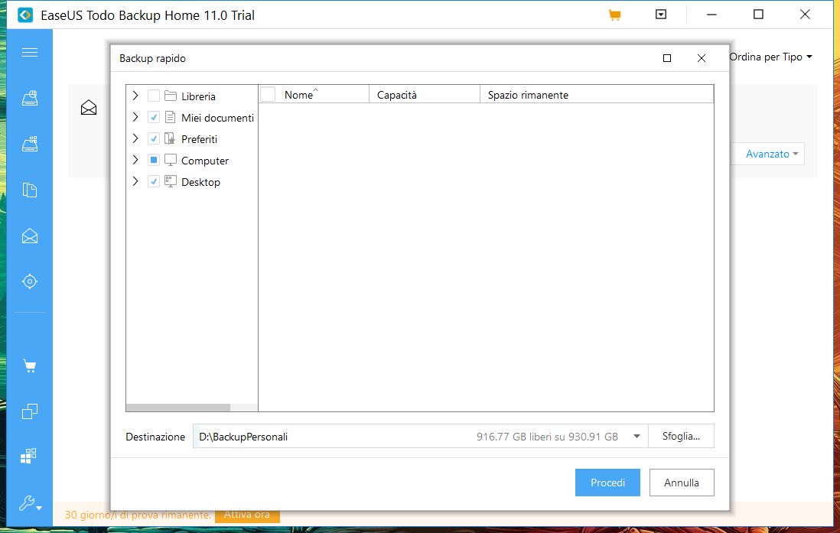This screenshot has height=533, width=840.
Task: Click the orange cart icon in title bar
Action: 614,15
